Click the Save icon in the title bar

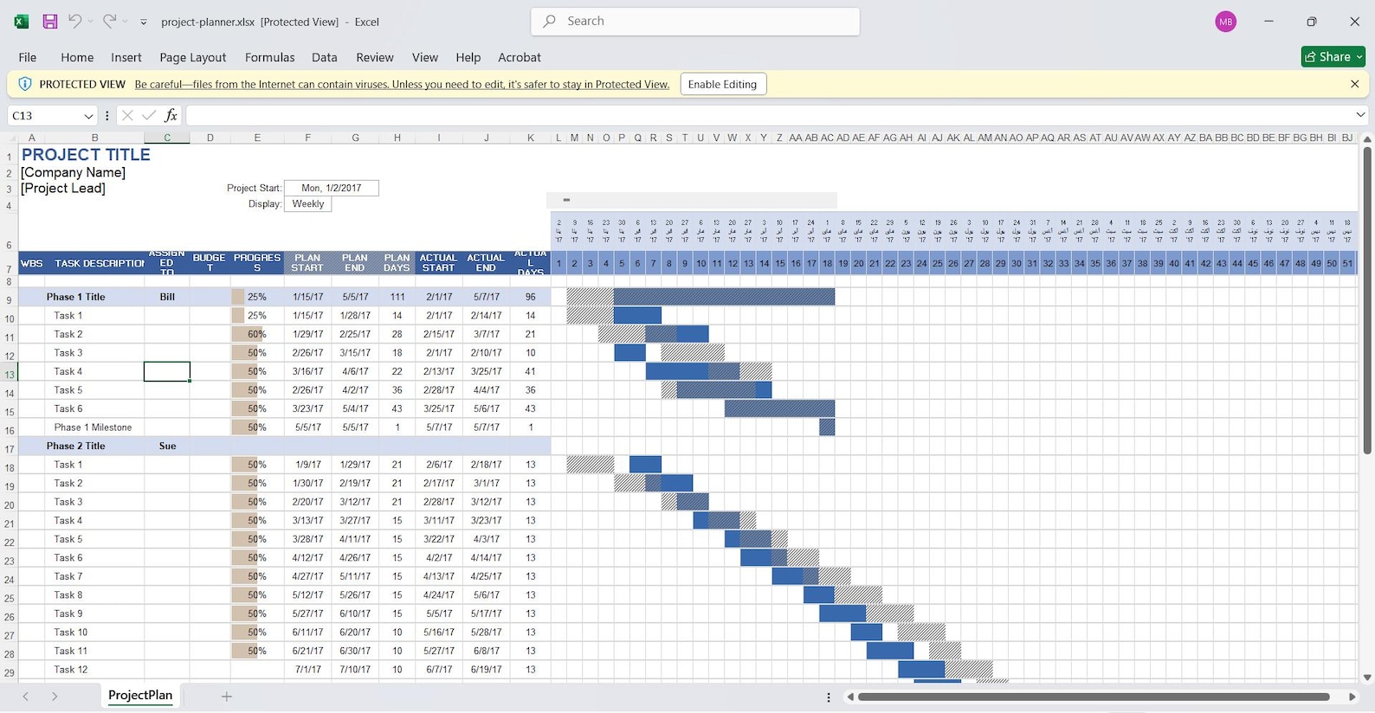pos(50,22)
